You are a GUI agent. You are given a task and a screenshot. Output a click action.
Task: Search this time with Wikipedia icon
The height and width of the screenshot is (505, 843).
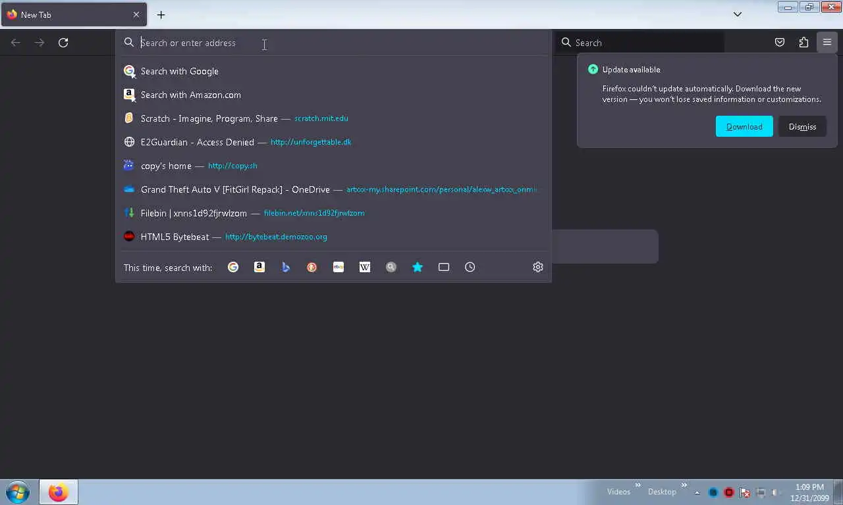click(x=365, y=267)
